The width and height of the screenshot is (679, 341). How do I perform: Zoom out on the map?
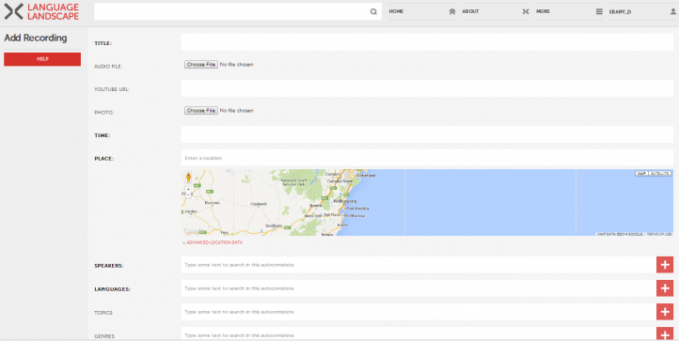[x=188, y=195]
